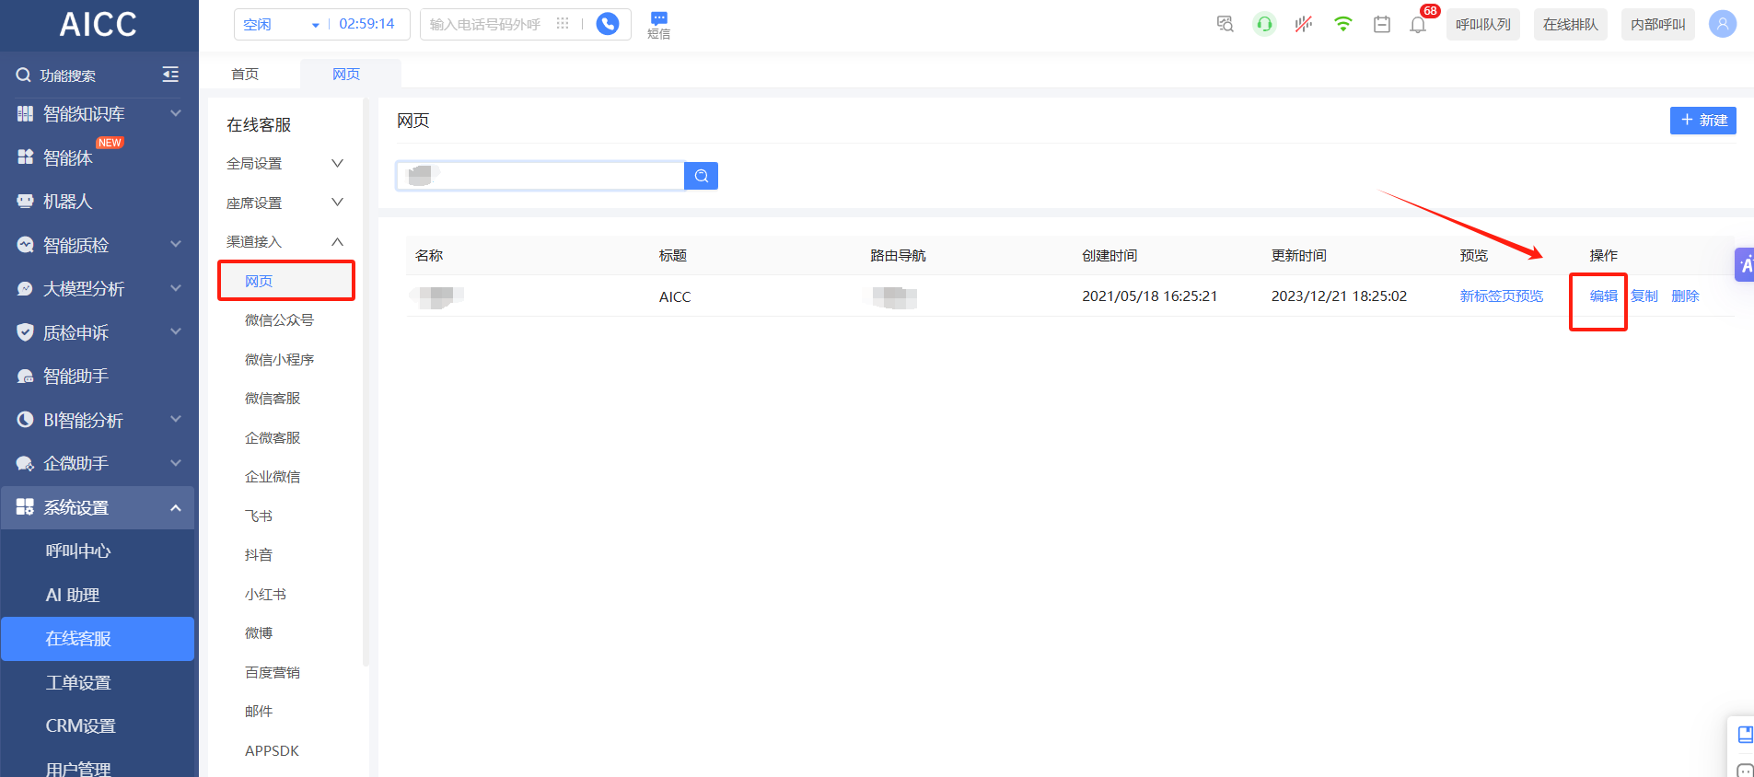Click the green headset status icon
Viewport: 1754px width, 777px height.
click(x=1264, y=24)
